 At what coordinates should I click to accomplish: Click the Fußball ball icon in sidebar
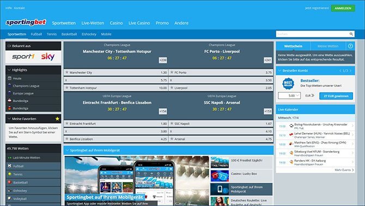(x=10, y=166)
